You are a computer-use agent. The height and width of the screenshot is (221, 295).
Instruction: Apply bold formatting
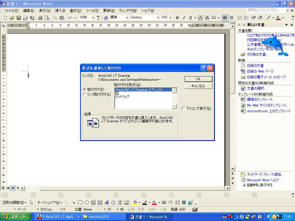[177, 18]
